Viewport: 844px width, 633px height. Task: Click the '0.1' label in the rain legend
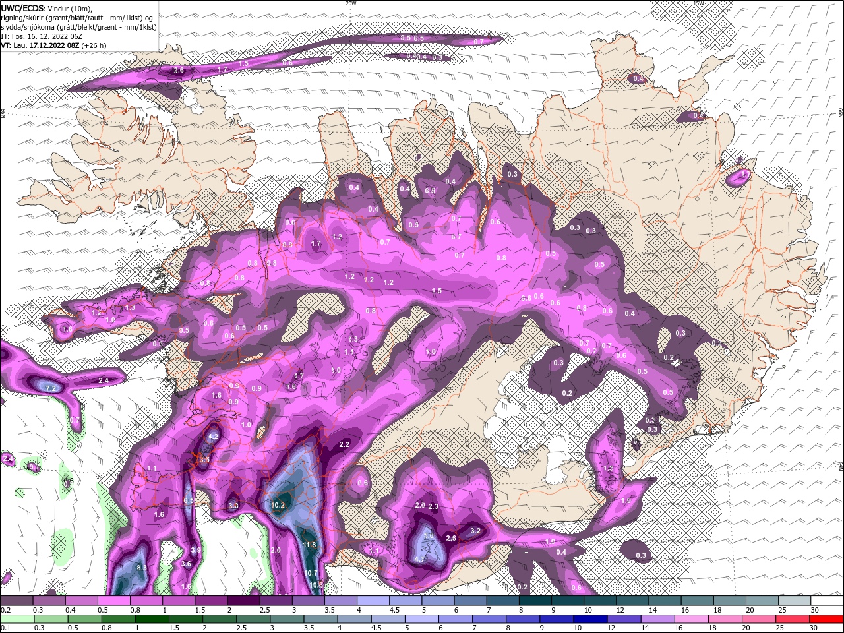tap(5, 628)
